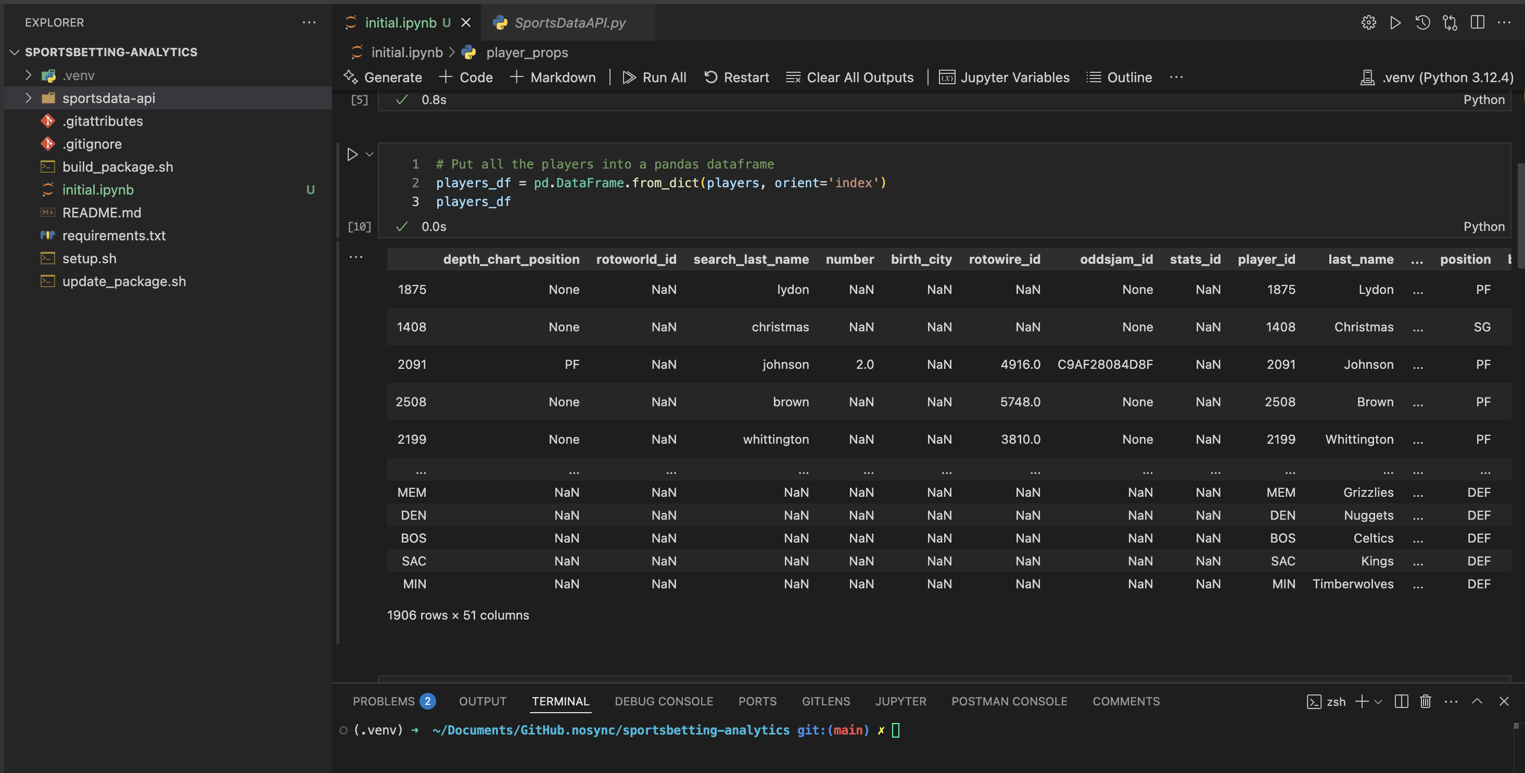Screen dimensions: 1525x773
Task: Select cell value C9AF28084D8F
Action: point(1104,365)
